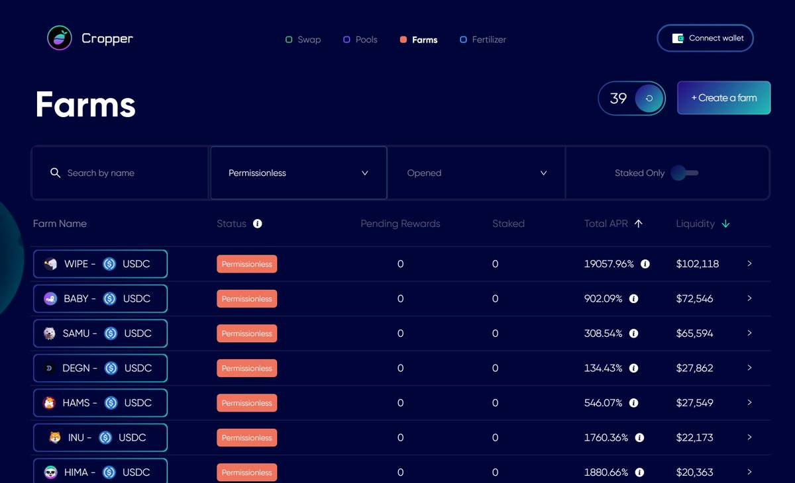Show APR info for 134.43%
This screenshot has height=483, width=795.
click(633, 369)
